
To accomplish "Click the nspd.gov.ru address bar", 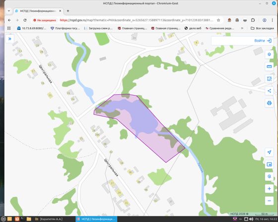I will coord(137,20).
